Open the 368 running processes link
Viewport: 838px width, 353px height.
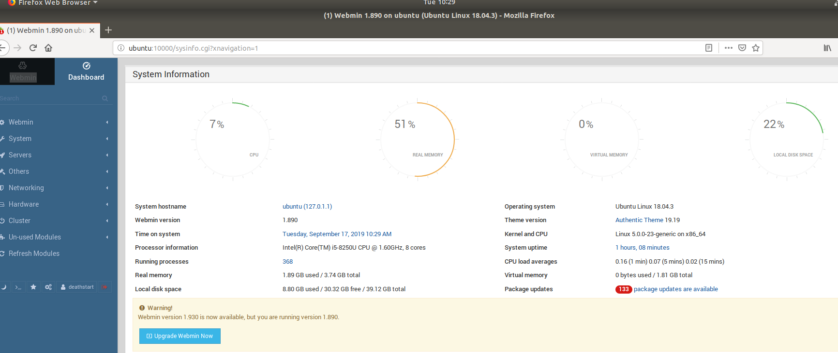click(x=288, y=262)
